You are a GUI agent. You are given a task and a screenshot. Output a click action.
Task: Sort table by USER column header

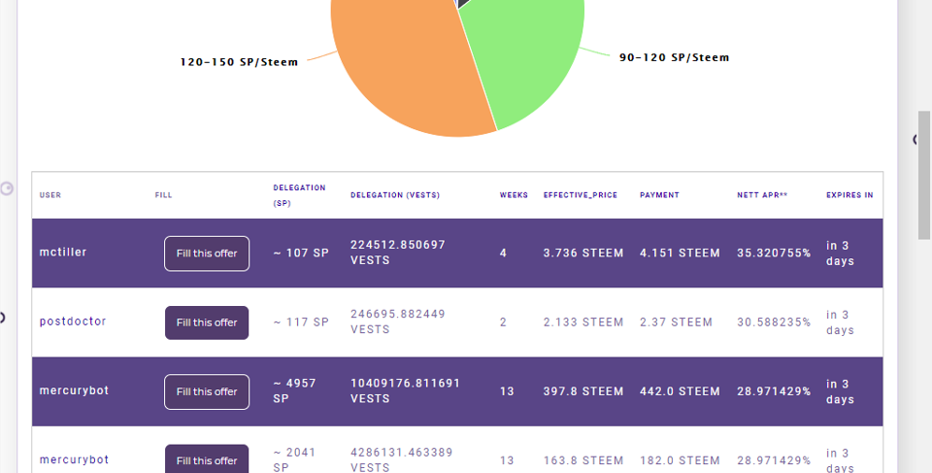(50, 195)
